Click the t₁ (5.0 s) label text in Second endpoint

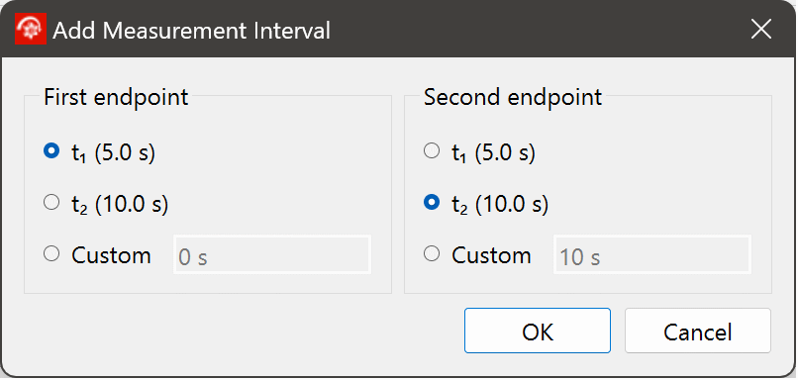tap(494, 152)
